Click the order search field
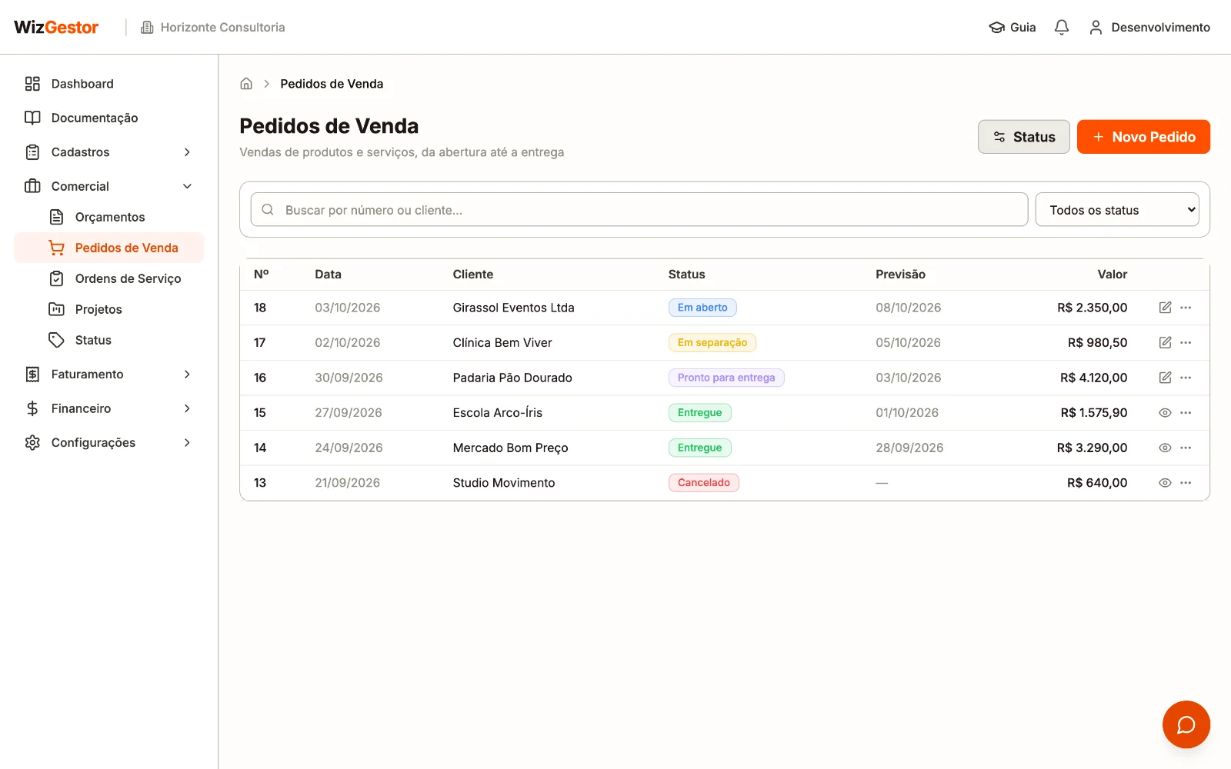Image resolution: width=1231 pixels, height=769 pixels. click(639, 210)
